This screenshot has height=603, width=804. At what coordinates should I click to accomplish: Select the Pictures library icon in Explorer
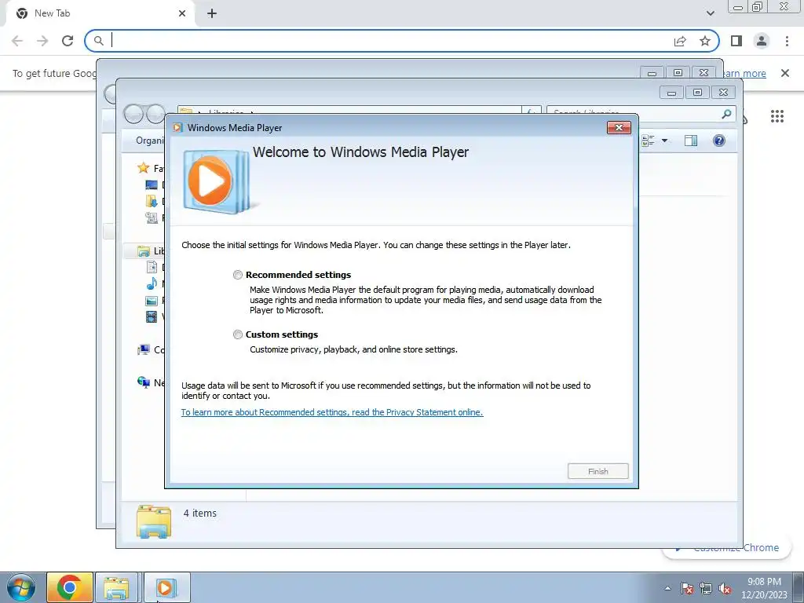point(152,301)
